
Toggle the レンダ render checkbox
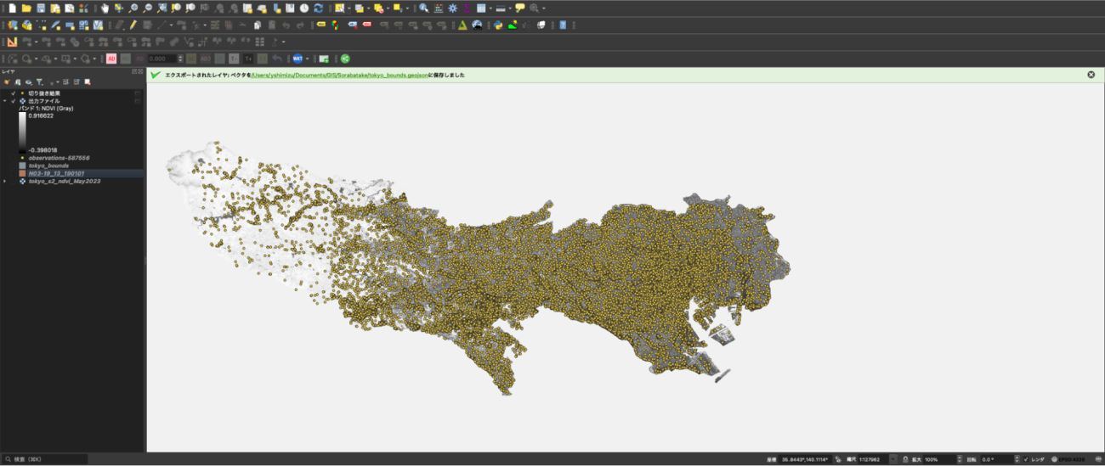pos(1027,459)
